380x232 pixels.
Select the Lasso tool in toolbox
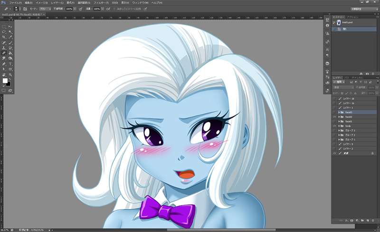click(4, 32)
